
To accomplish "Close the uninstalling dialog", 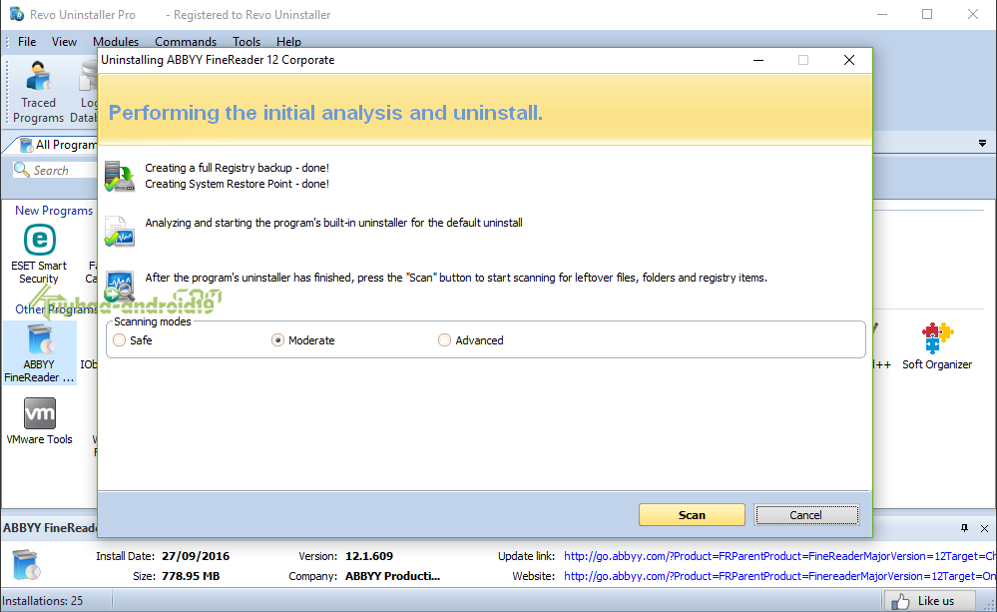I will (x=849, y=60).
